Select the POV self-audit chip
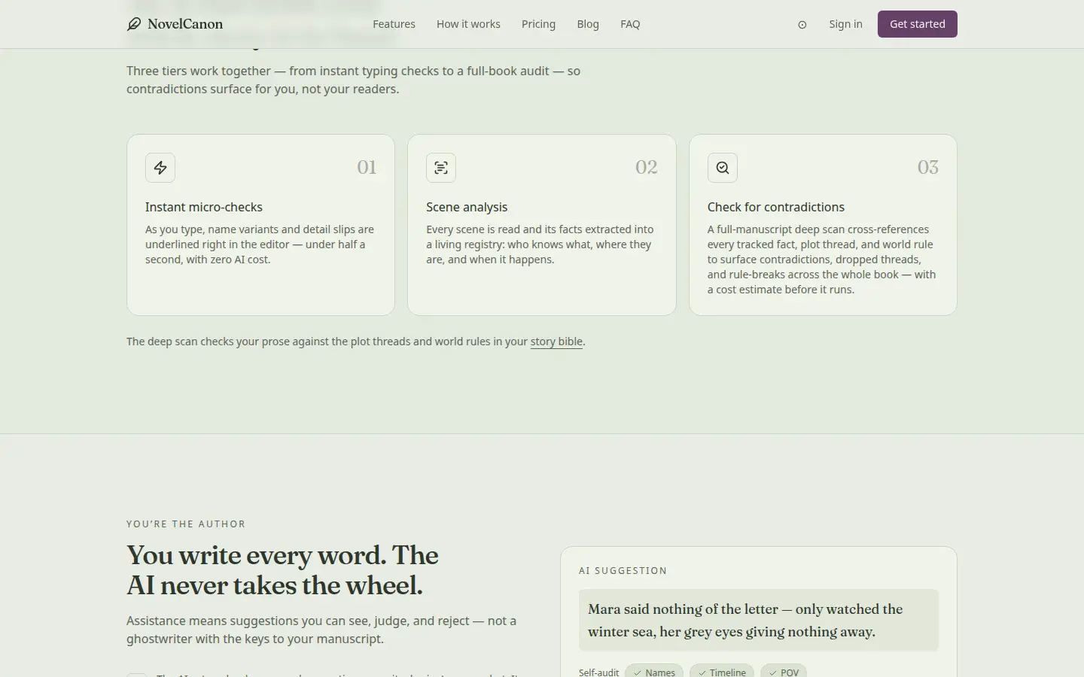 tap(784, 672)
